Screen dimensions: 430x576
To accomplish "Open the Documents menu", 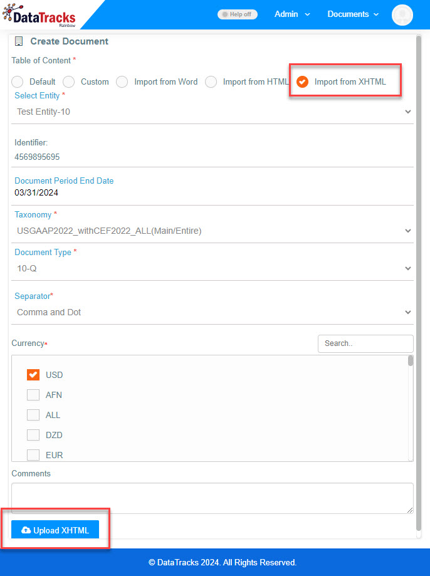I will 353,14.
